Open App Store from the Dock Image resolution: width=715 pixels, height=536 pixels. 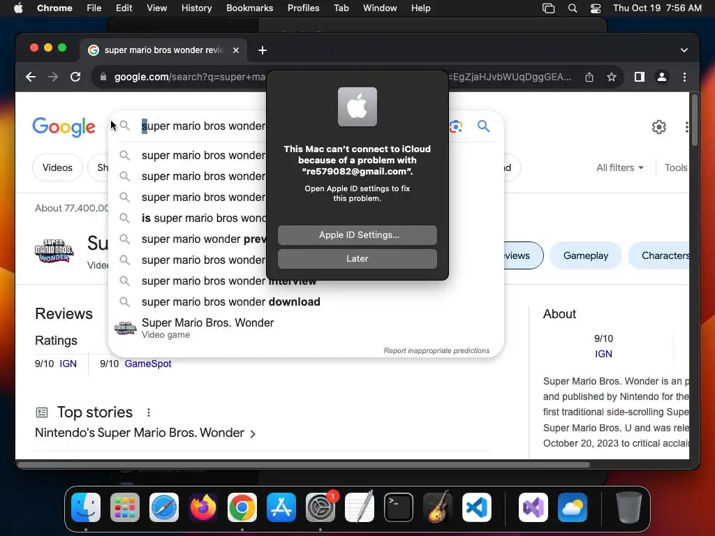coord(281,507)
